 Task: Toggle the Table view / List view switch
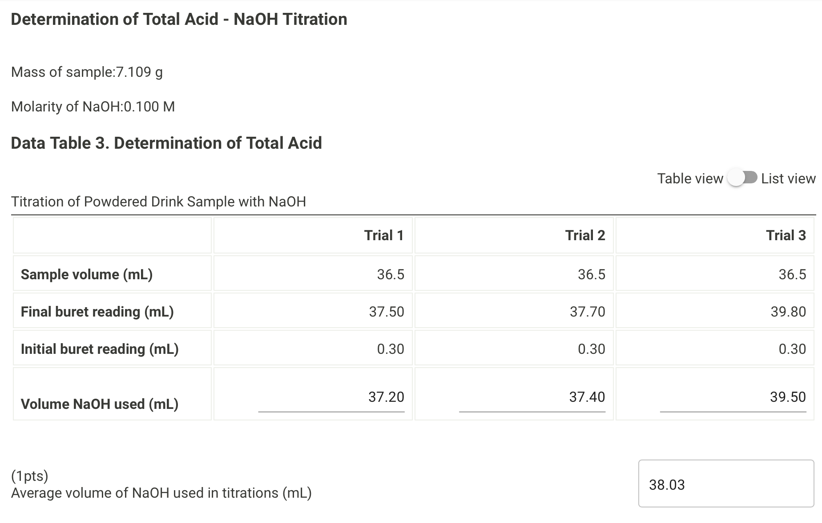742,178
